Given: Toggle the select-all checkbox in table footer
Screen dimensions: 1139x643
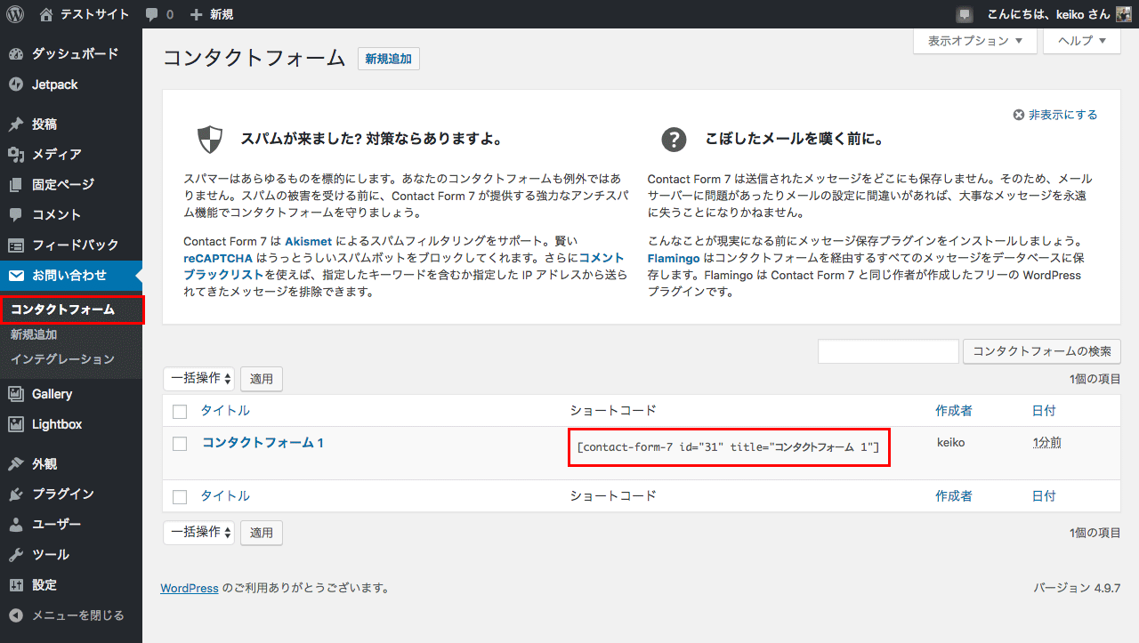Looking at the screenshot, I should (180, 497).
